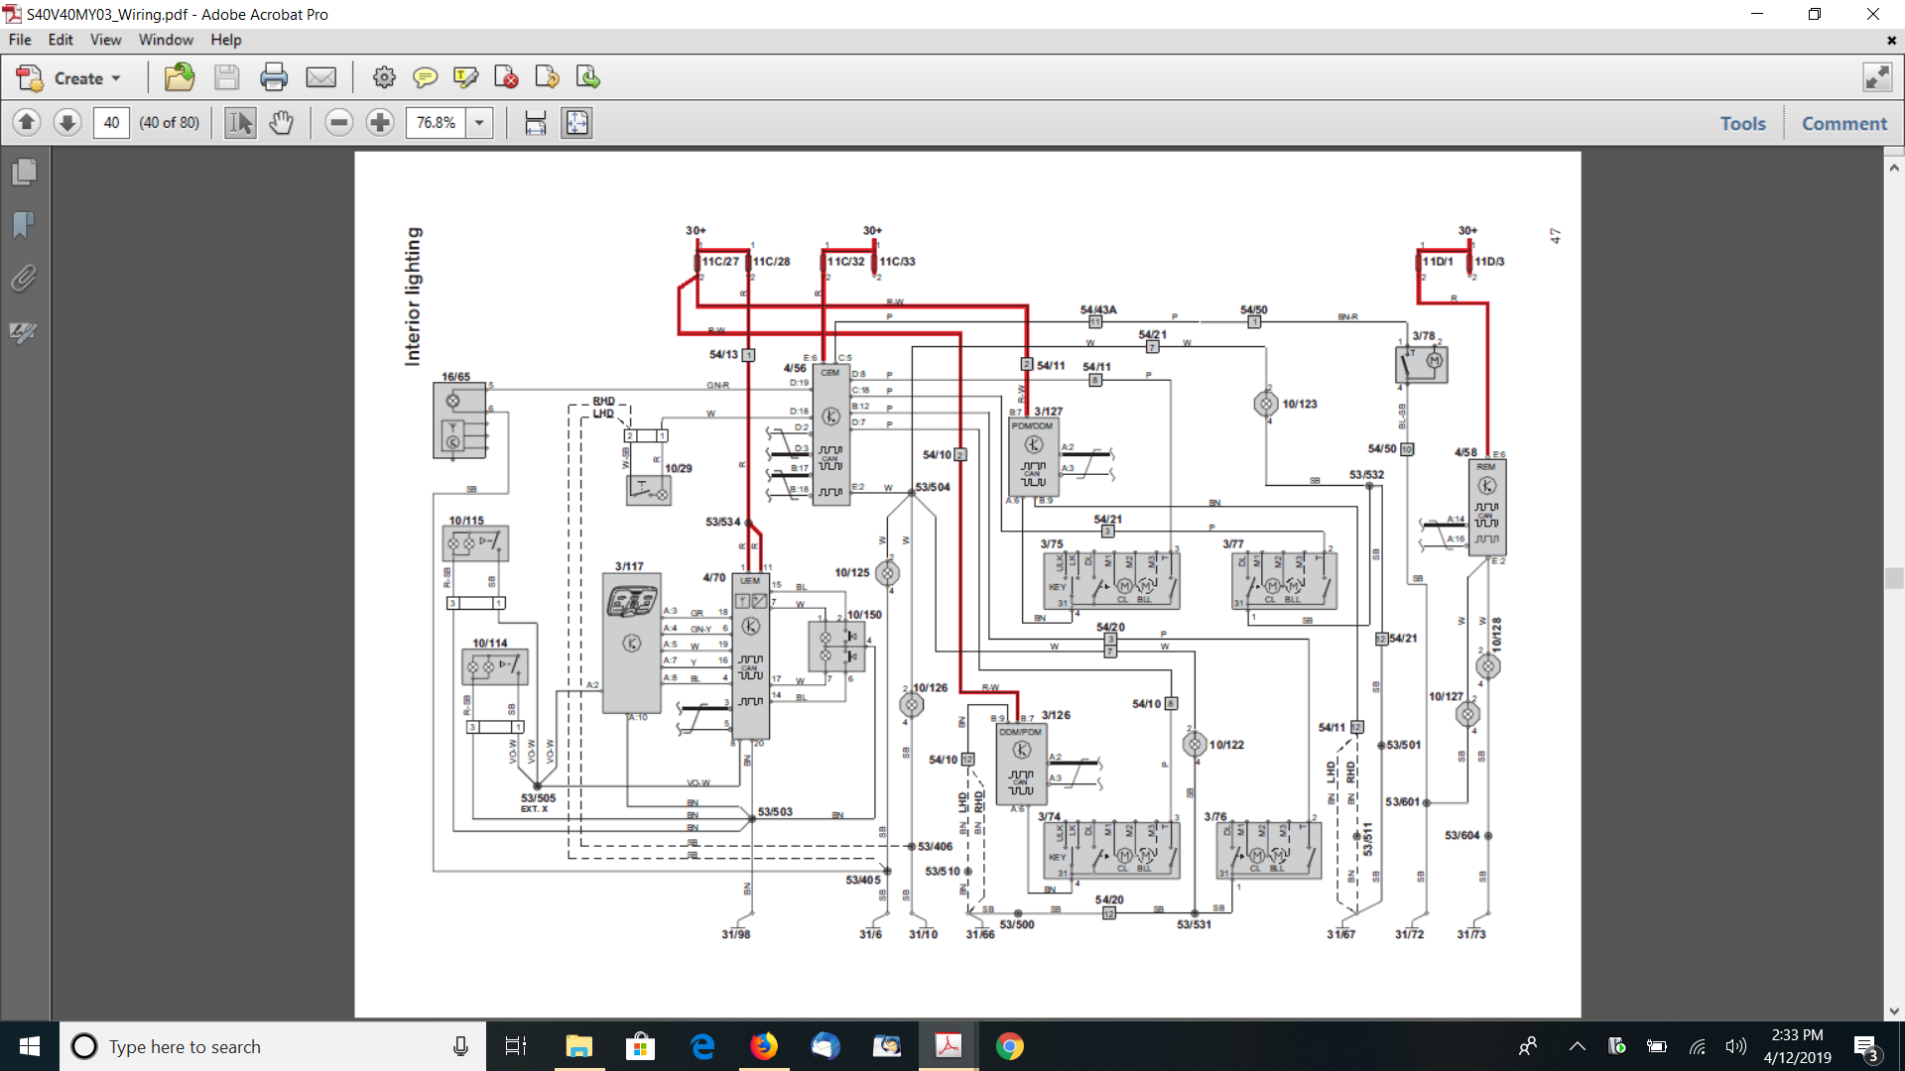This screenshot has width=1905, height=1071.
Task: Open the Edit menu
Action: click(x=61, y=40)
